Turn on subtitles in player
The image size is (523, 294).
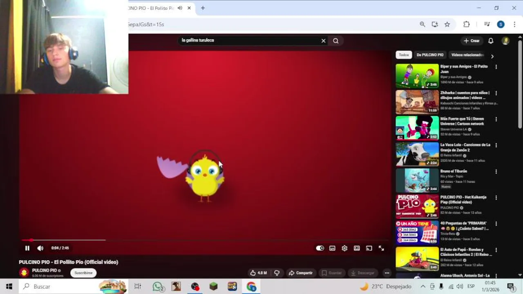tap(333, 248)
